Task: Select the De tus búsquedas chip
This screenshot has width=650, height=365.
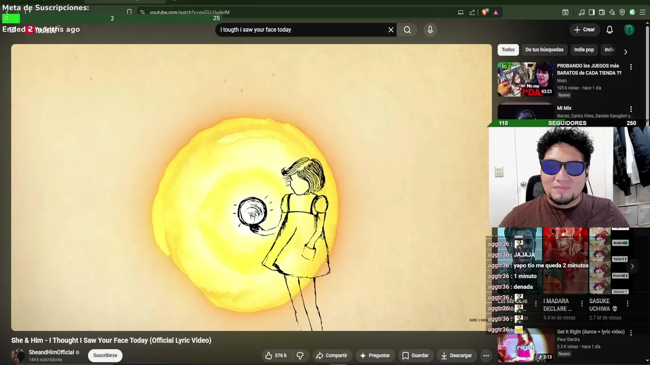Action: coord(544,50)
